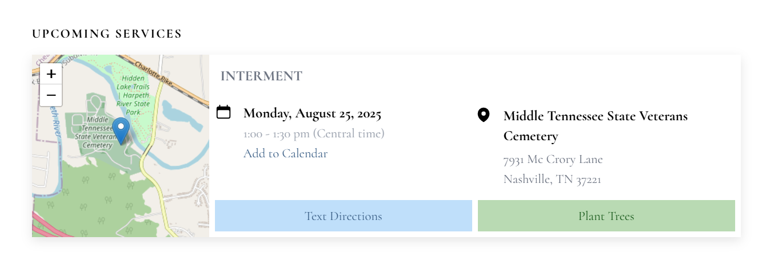Screen dimensions: 762x277
Task: Open the Add to Calendar link
Action: (285, 153)
